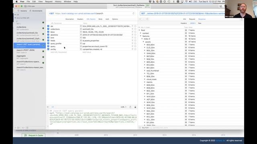
Task: Uncheck the query_profile parameter checkbox
Action: point(48,44)
